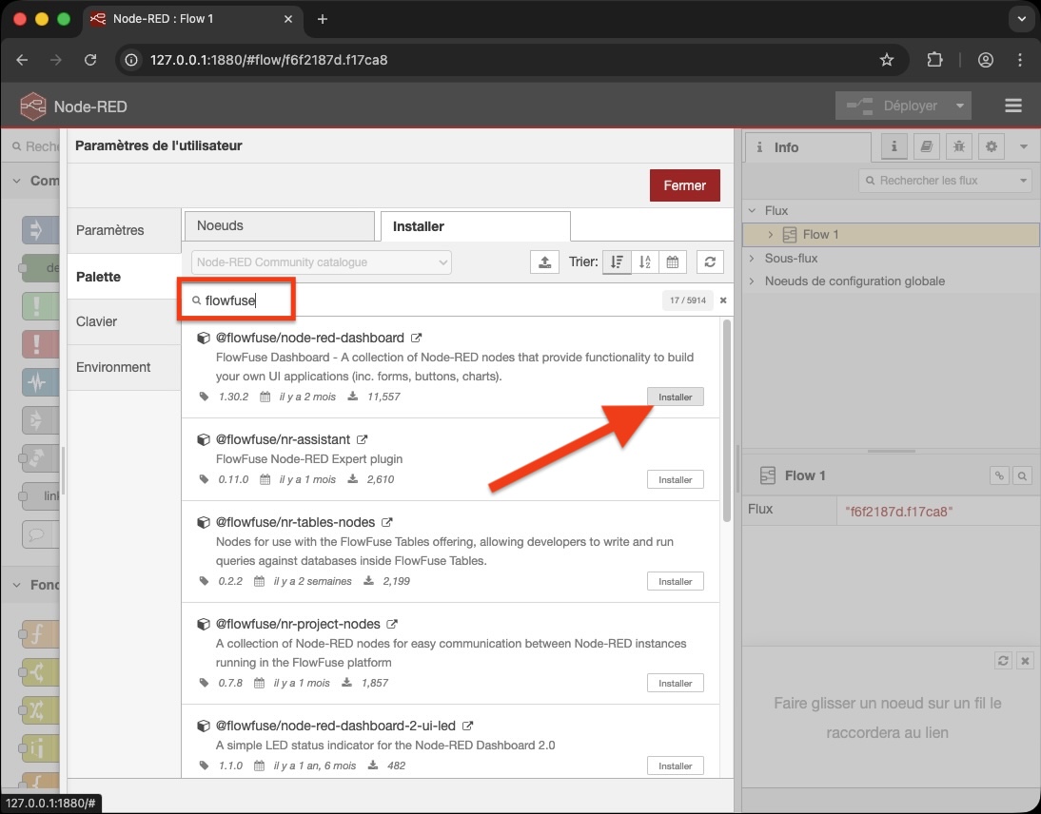Open the configuration nodes gear icon
The width and height of the screenshot is (1041, 814).
992,146
